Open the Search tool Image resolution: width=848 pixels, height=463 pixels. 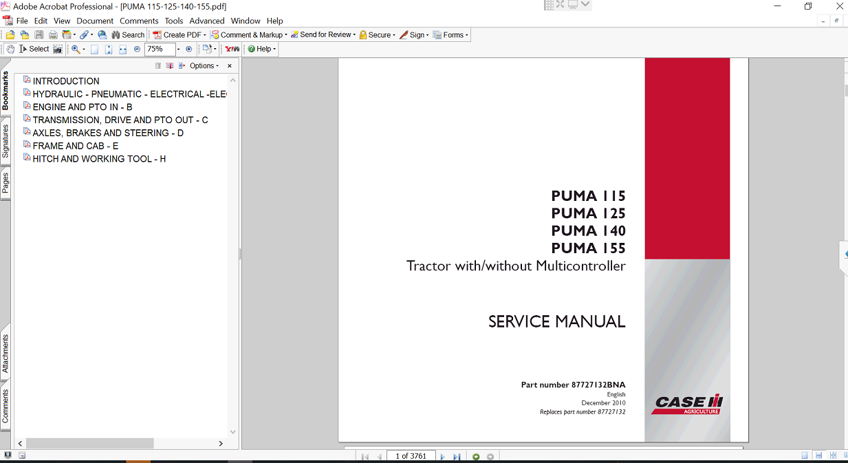pos(128,34)
